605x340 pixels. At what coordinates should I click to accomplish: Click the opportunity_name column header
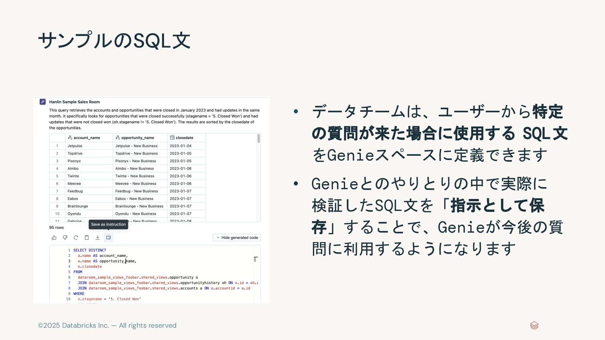click(140, 138)
